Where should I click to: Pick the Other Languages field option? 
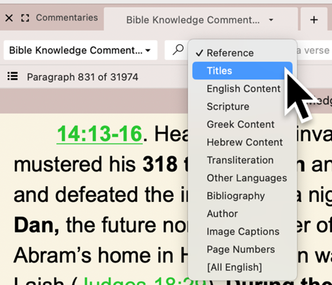[243, 178]
